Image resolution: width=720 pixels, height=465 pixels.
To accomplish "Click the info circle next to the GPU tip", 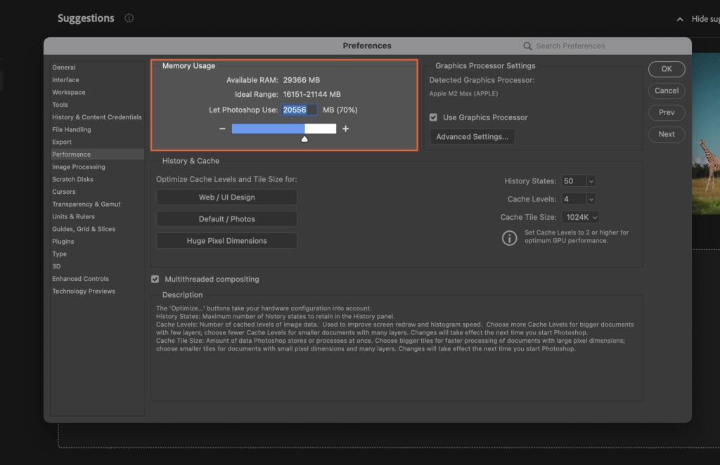I will pos(510,237).
